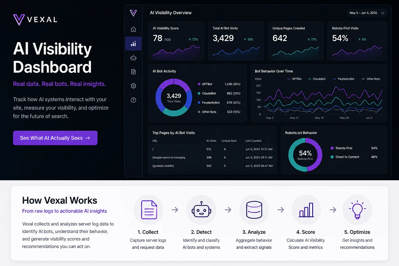
Task: Click the 2. Detect step label
Action: coord(201,232)
